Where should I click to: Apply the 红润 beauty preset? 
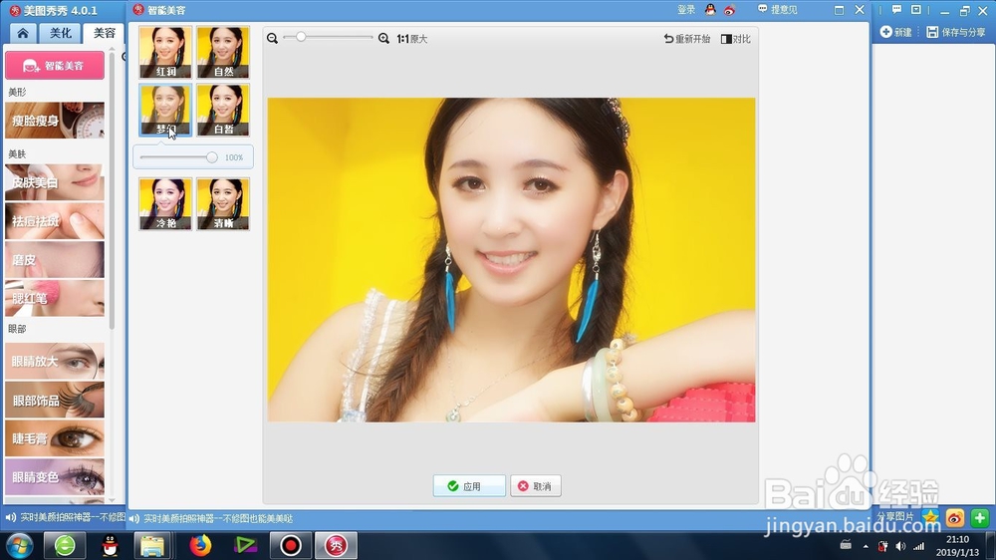click(165, 52)
